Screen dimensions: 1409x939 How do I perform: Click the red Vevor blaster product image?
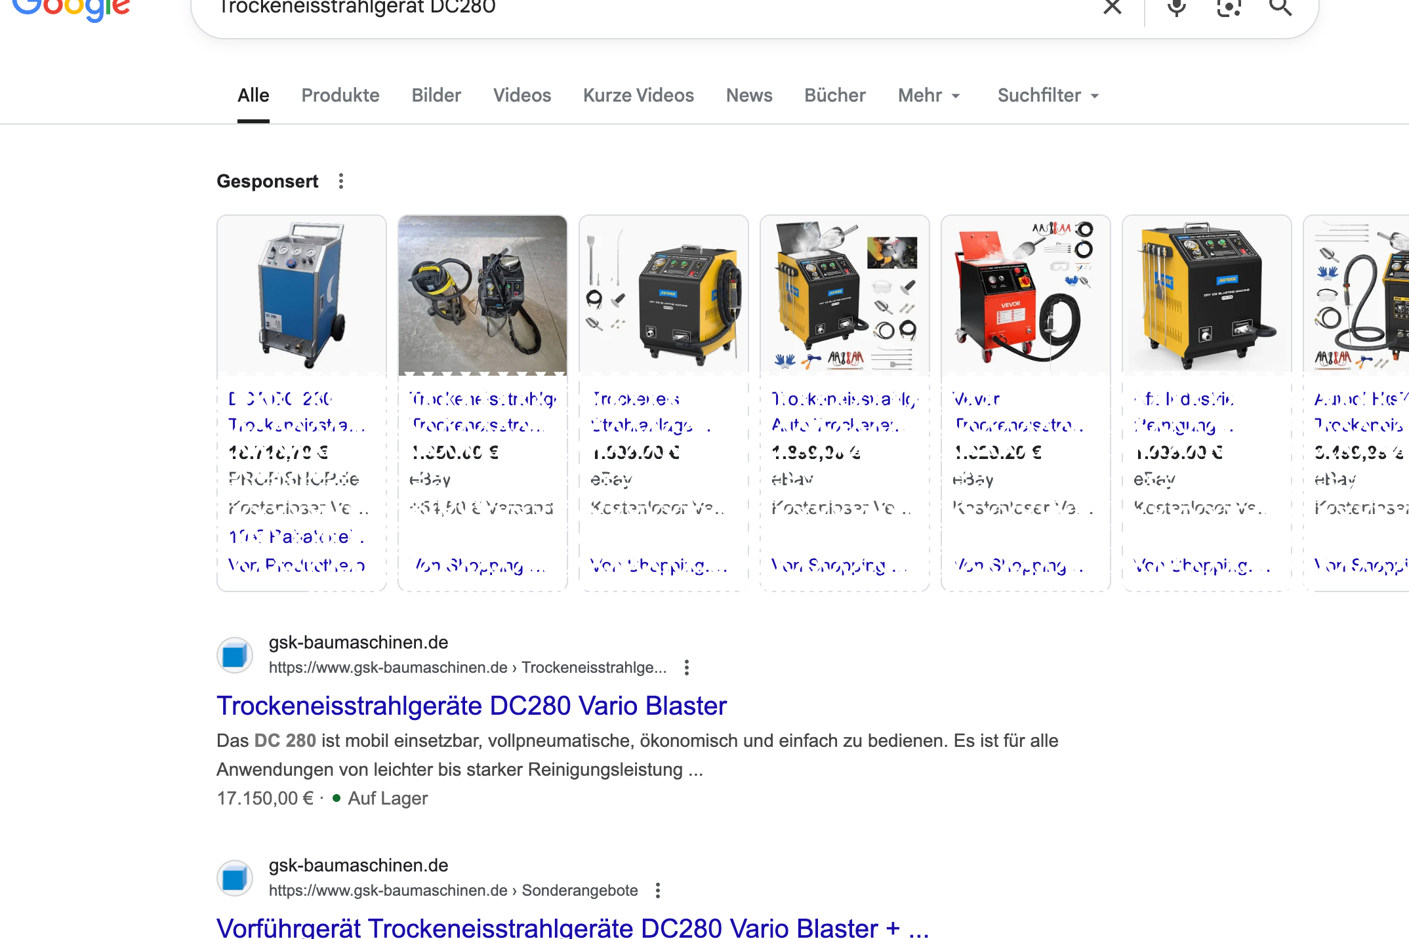click(1025, 295)
